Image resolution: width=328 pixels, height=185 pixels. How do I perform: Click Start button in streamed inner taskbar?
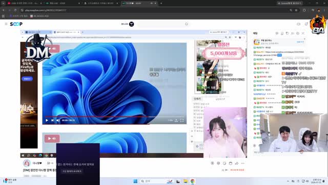[23, 155]
